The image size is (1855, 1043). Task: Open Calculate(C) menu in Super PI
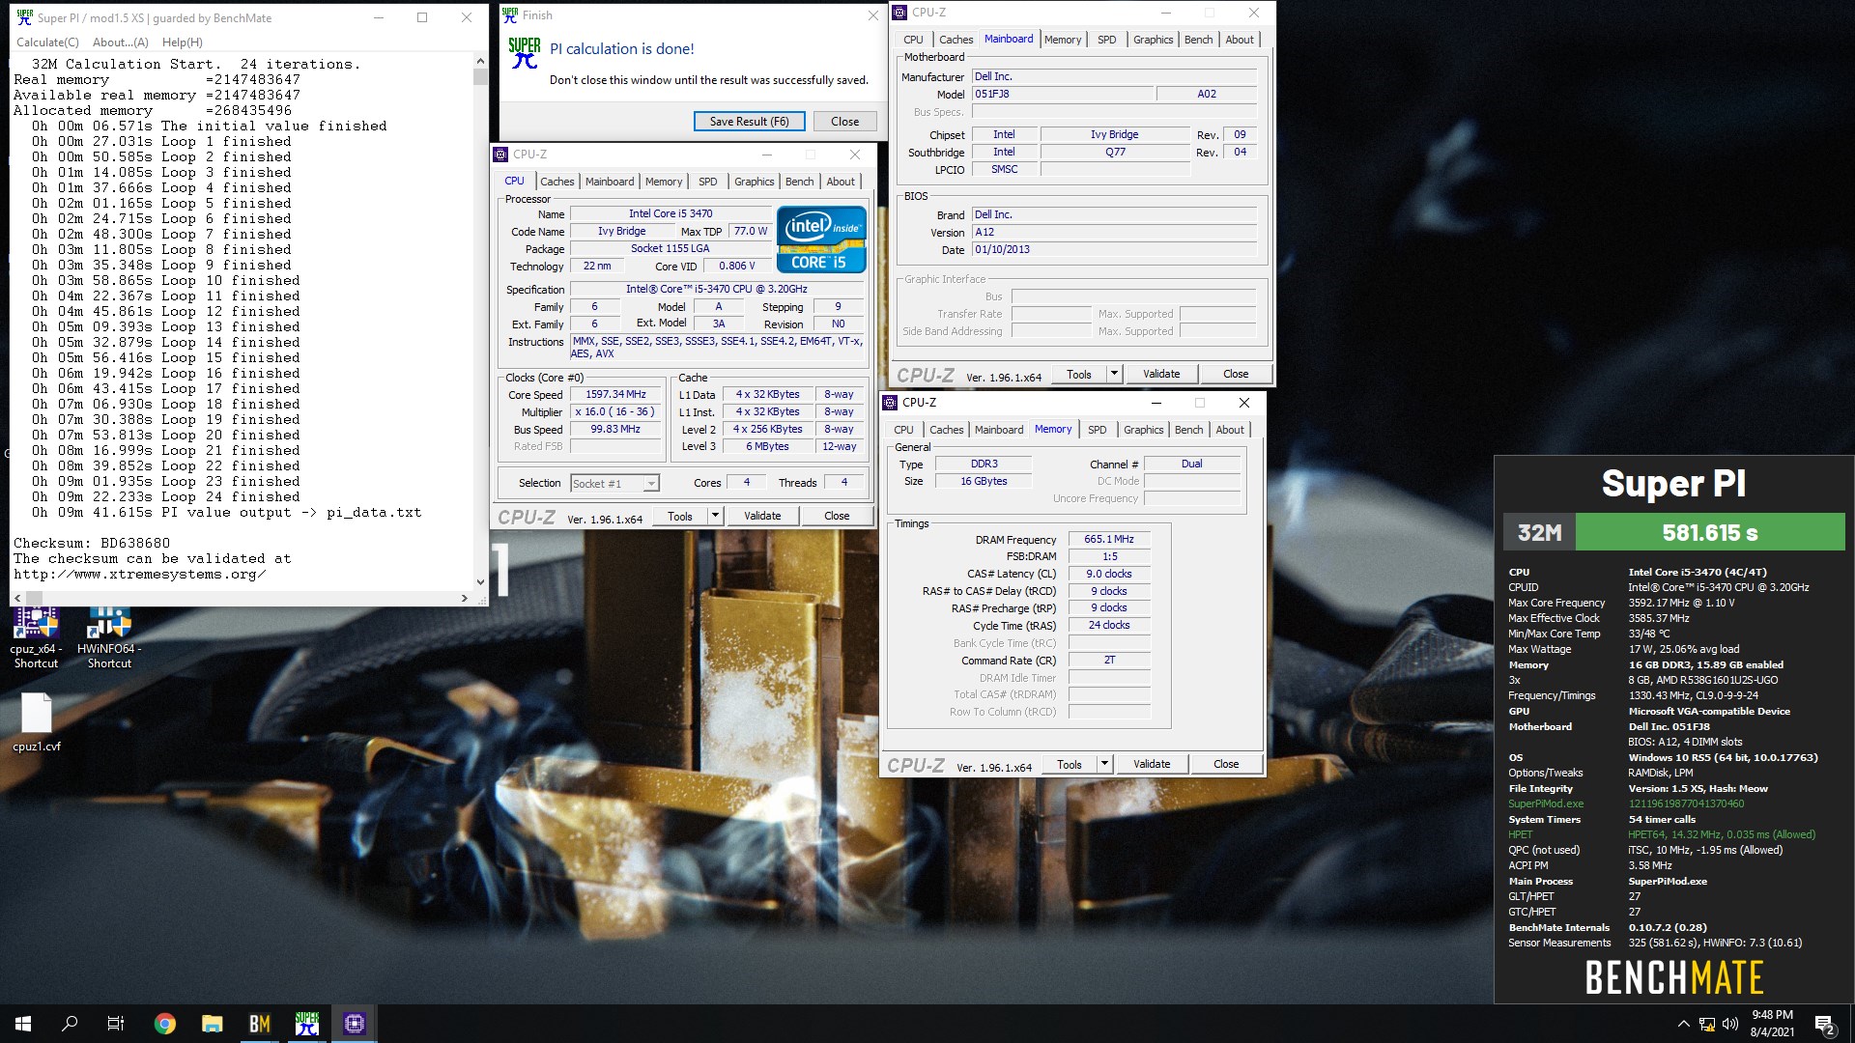[x=47, y=42]
